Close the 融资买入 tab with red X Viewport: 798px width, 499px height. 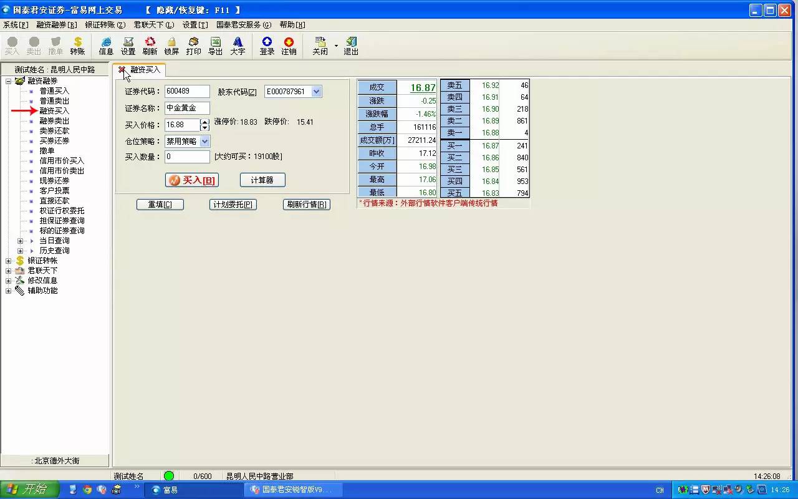pyautogui.click(x=122, y=70)
